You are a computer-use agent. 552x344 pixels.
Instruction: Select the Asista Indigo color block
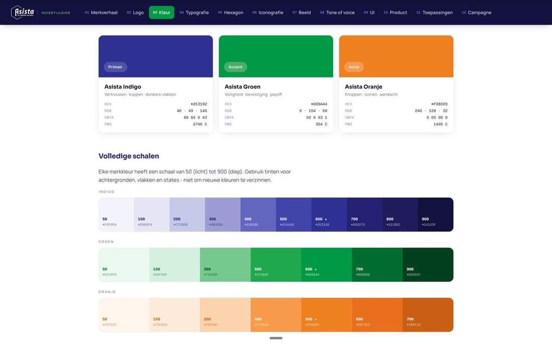coord(156,56)
